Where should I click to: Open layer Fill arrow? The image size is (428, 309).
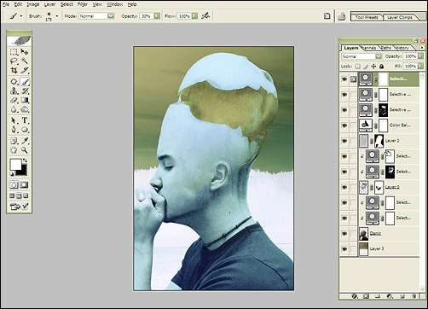pyautogui.click(x=420, y=67)
